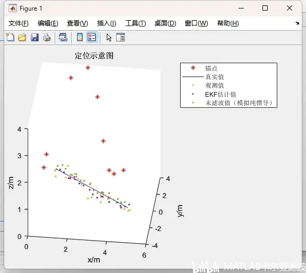Viewport: 306px width, 273px height.
Task: Open the 查看(V) menu
Action: (77, 23)
